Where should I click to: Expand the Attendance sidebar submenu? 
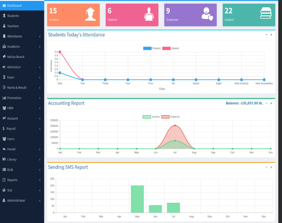point(39,36)
